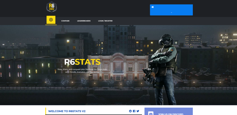Open the Reddit social icon
Viewport: 237px width, 115px height.
[x=130, y=111]
